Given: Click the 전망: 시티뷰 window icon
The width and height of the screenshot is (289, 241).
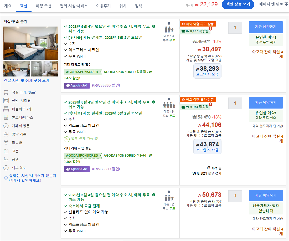Looking at the screenshot, I should tap(6, 101).
